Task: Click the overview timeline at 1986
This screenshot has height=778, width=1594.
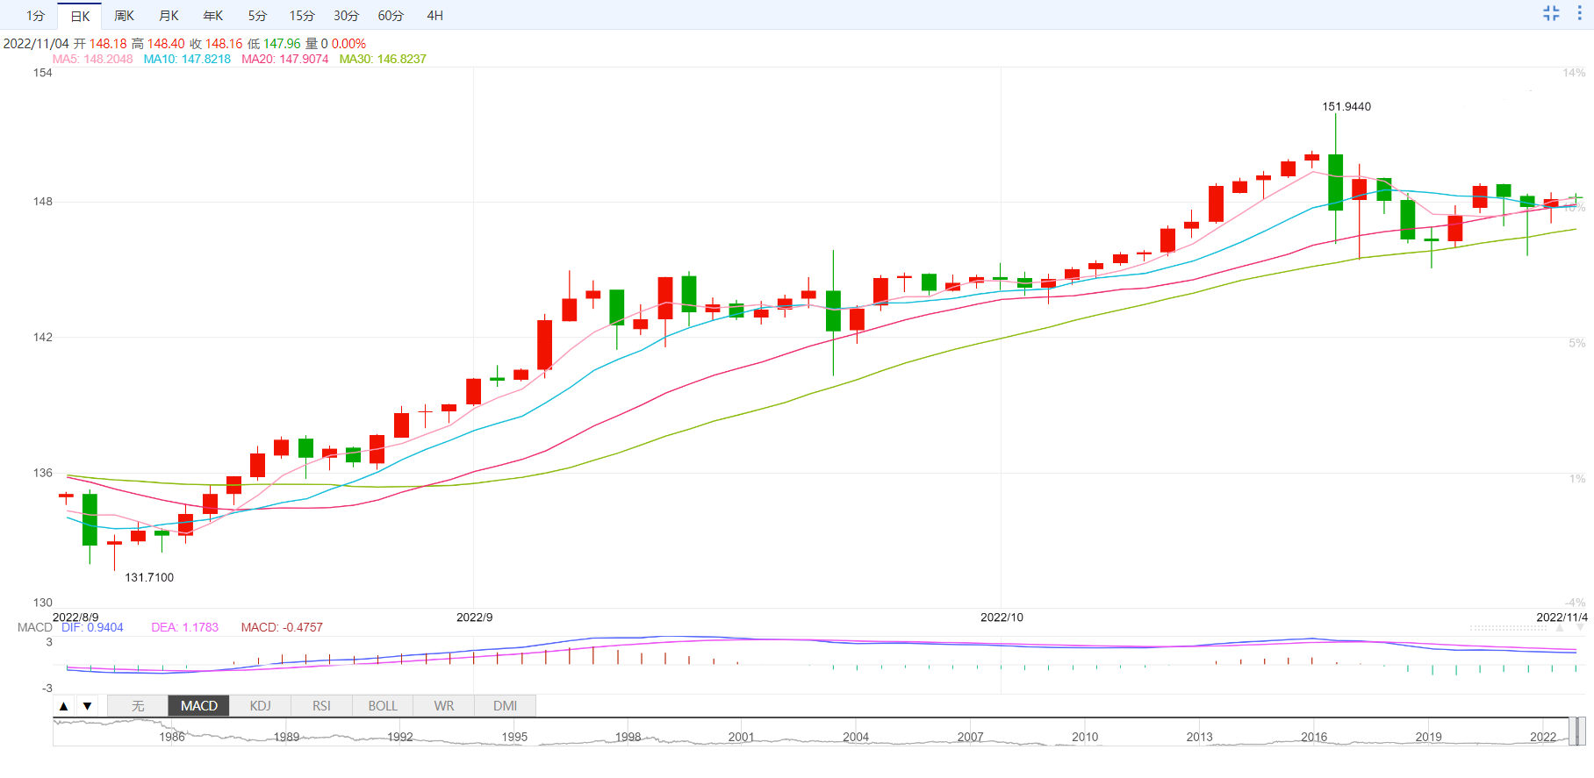Action: tap(172, 737)
